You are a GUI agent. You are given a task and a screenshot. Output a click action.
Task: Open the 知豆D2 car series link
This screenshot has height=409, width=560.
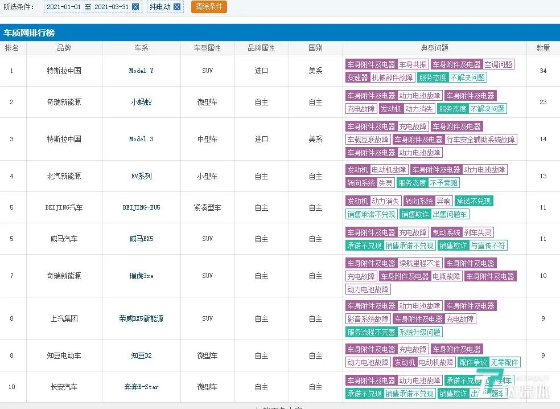(141, 355)
